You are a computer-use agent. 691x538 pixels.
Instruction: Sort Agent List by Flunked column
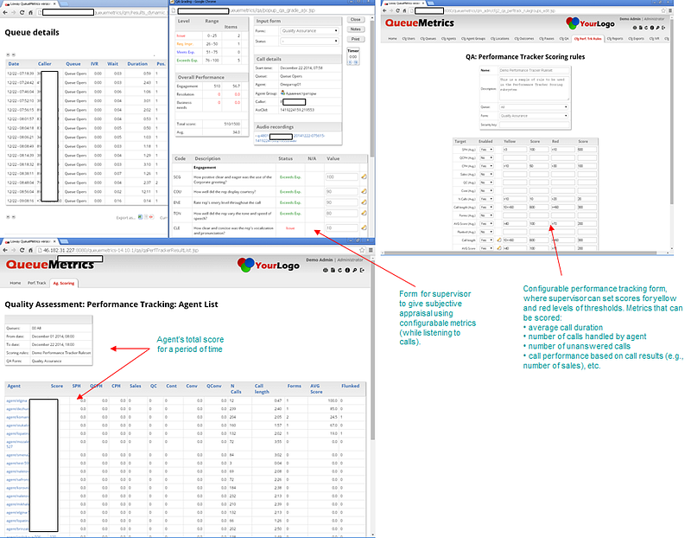point(351,386)
